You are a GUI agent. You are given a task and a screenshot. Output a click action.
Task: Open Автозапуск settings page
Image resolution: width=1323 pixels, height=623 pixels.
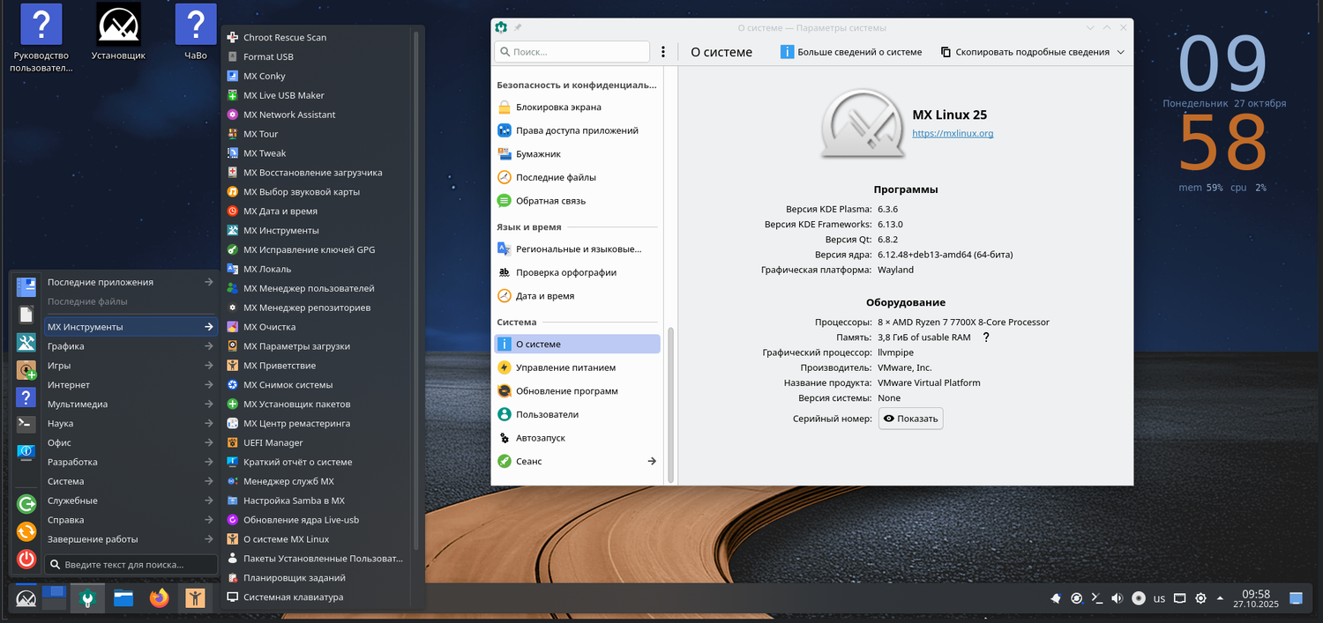pyautogui.click(x=577, y=438)
